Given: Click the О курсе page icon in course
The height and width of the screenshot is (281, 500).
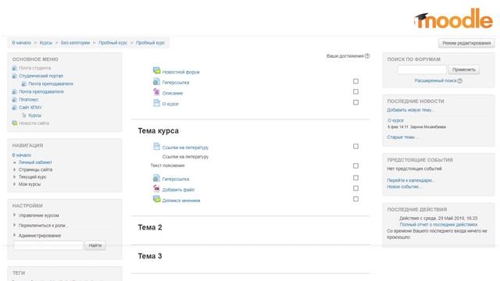Looking at the screenshot, I should [156, 103].
